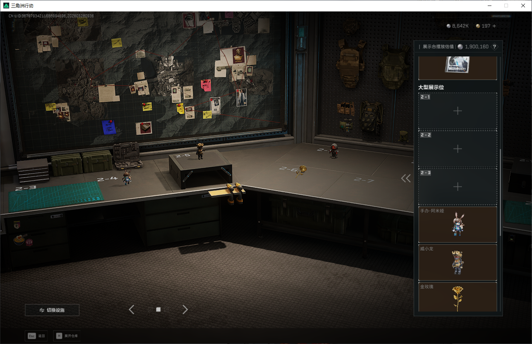Click the OST album item thumbnail
Image resolution: width=532 pixels, height=344 pixels.
[x=457, y=65]
